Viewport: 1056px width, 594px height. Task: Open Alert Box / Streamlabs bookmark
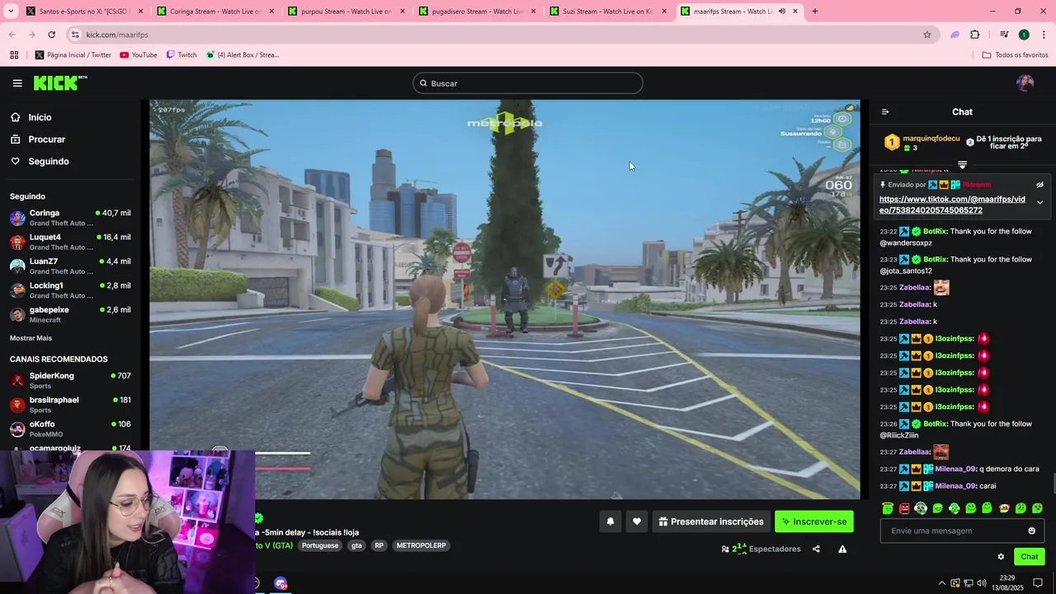click(243, 55)
